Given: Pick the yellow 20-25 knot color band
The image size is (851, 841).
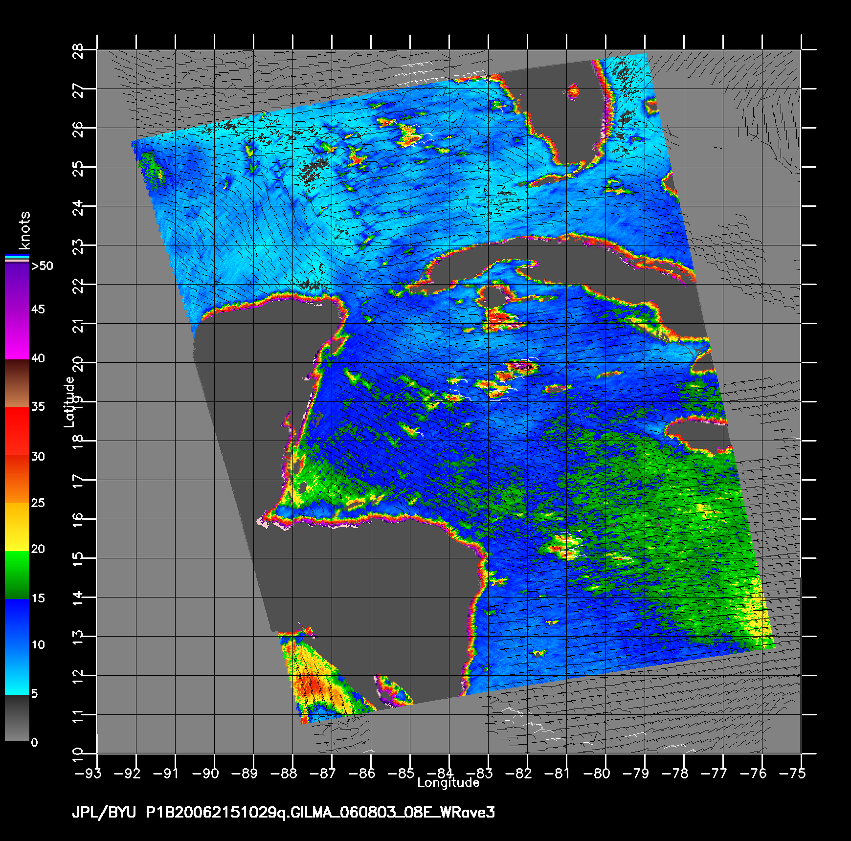Looking at the screenshot, I should pyautogui.click(x=17, y=527).
